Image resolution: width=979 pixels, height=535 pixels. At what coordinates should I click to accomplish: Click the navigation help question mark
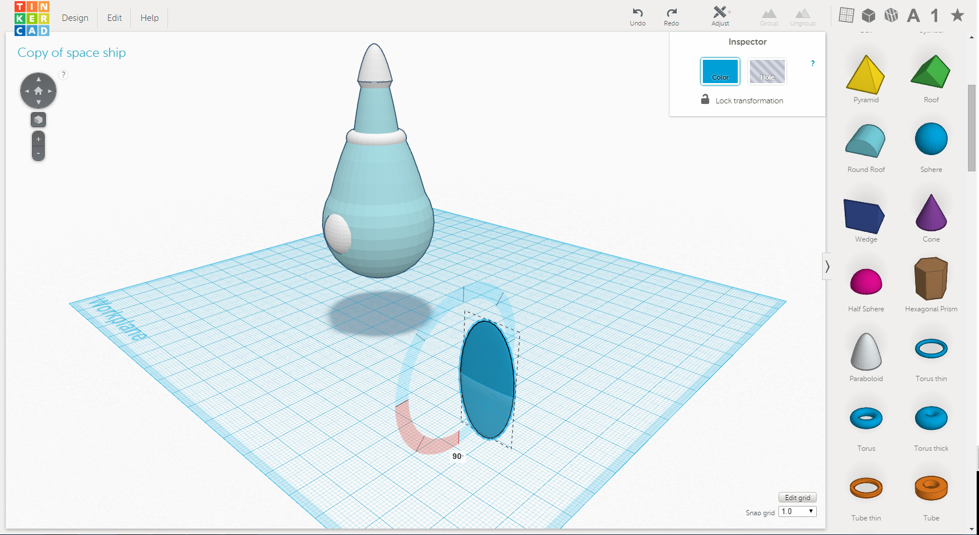tap(64, 74)
